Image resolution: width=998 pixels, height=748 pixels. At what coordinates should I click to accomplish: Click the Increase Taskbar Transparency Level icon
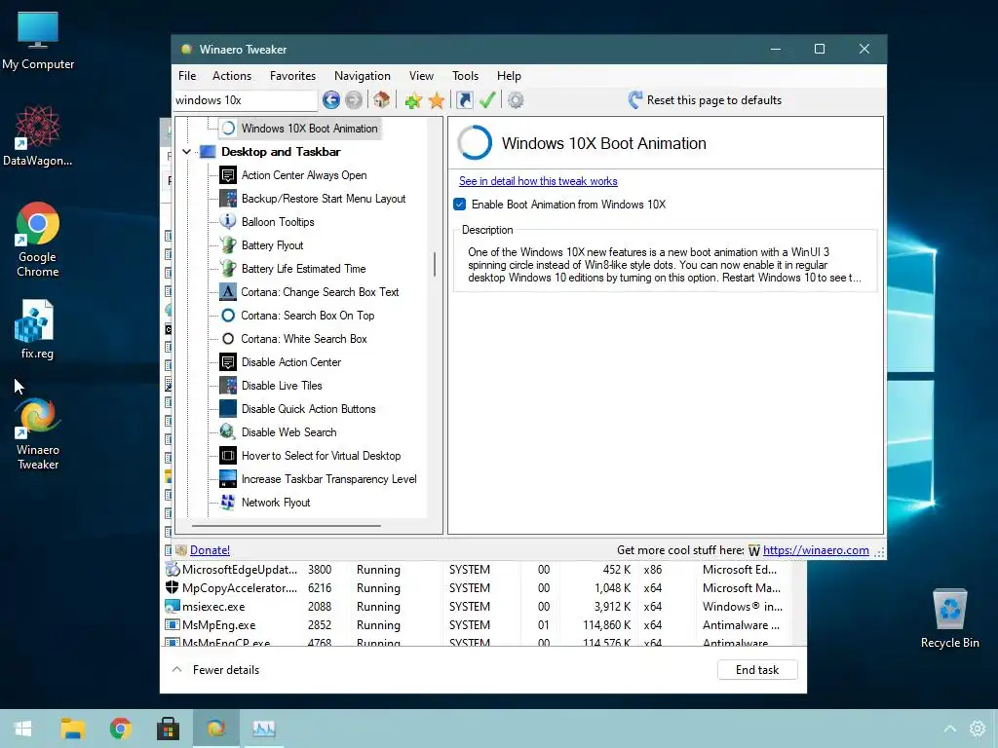(228, 479)
